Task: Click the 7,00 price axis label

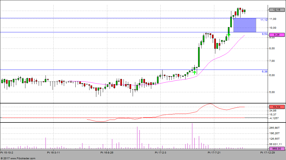Action: click(272, 61)
